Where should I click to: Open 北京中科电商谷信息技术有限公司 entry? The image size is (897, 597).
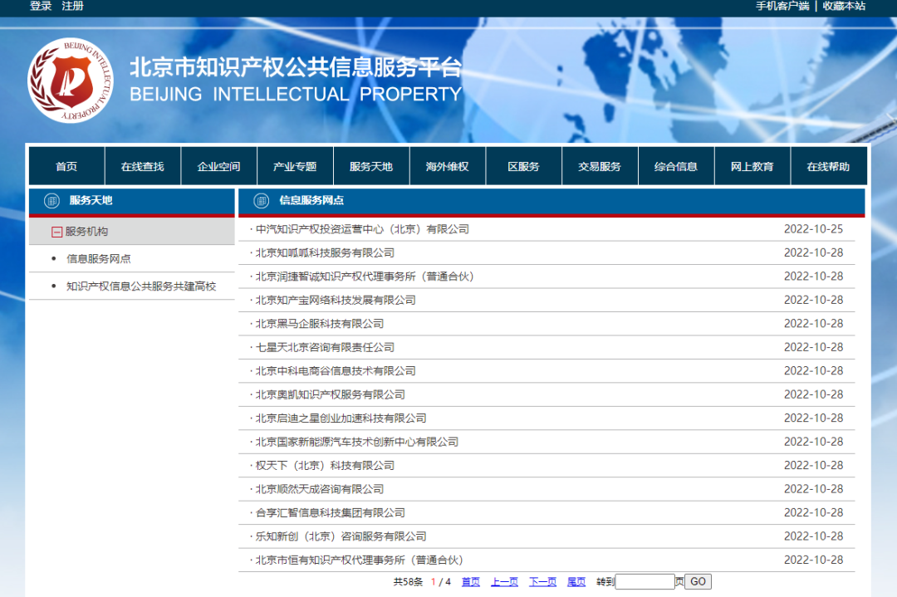pos(336,371)
